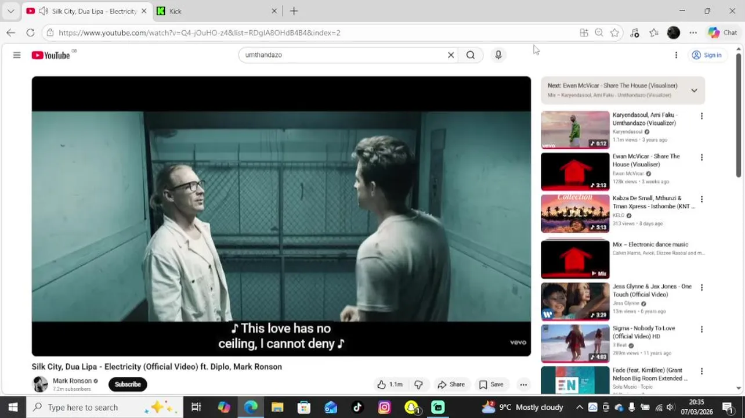Play Kabza De Small Isthombe thumbnail
The width and height of the screenshot is (745, 418).
[575, 214]
